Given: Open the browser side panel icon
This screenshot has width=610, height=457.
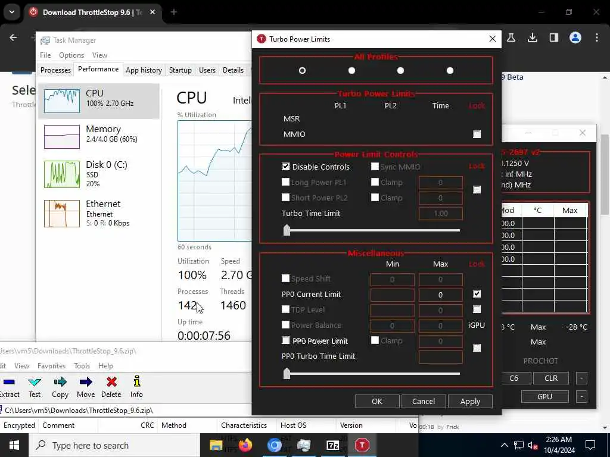Looking at the screenshot, I should [553, 37].
